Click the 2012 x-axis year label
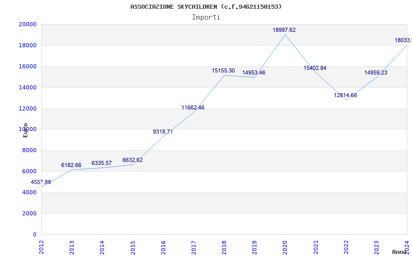The height and width of the screenshot is (257, 412). pyautogui.click(x=42, y=247)
